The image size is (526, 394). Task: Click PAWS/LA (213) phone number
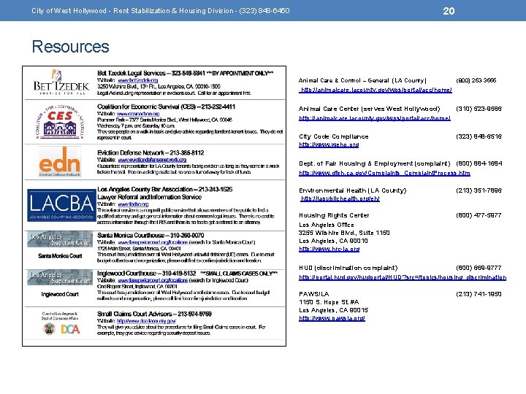point(479,294)
